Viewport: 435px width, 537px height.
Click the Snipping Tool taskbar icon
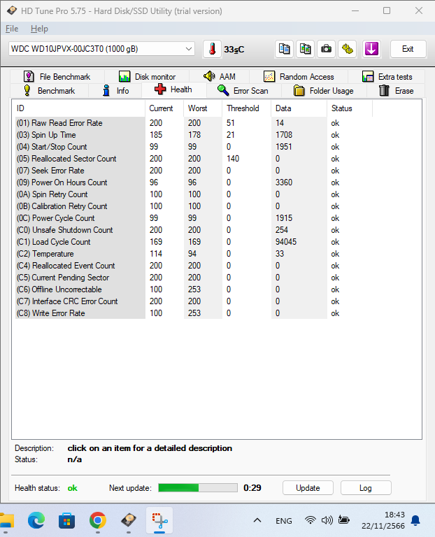pos(159,520)
